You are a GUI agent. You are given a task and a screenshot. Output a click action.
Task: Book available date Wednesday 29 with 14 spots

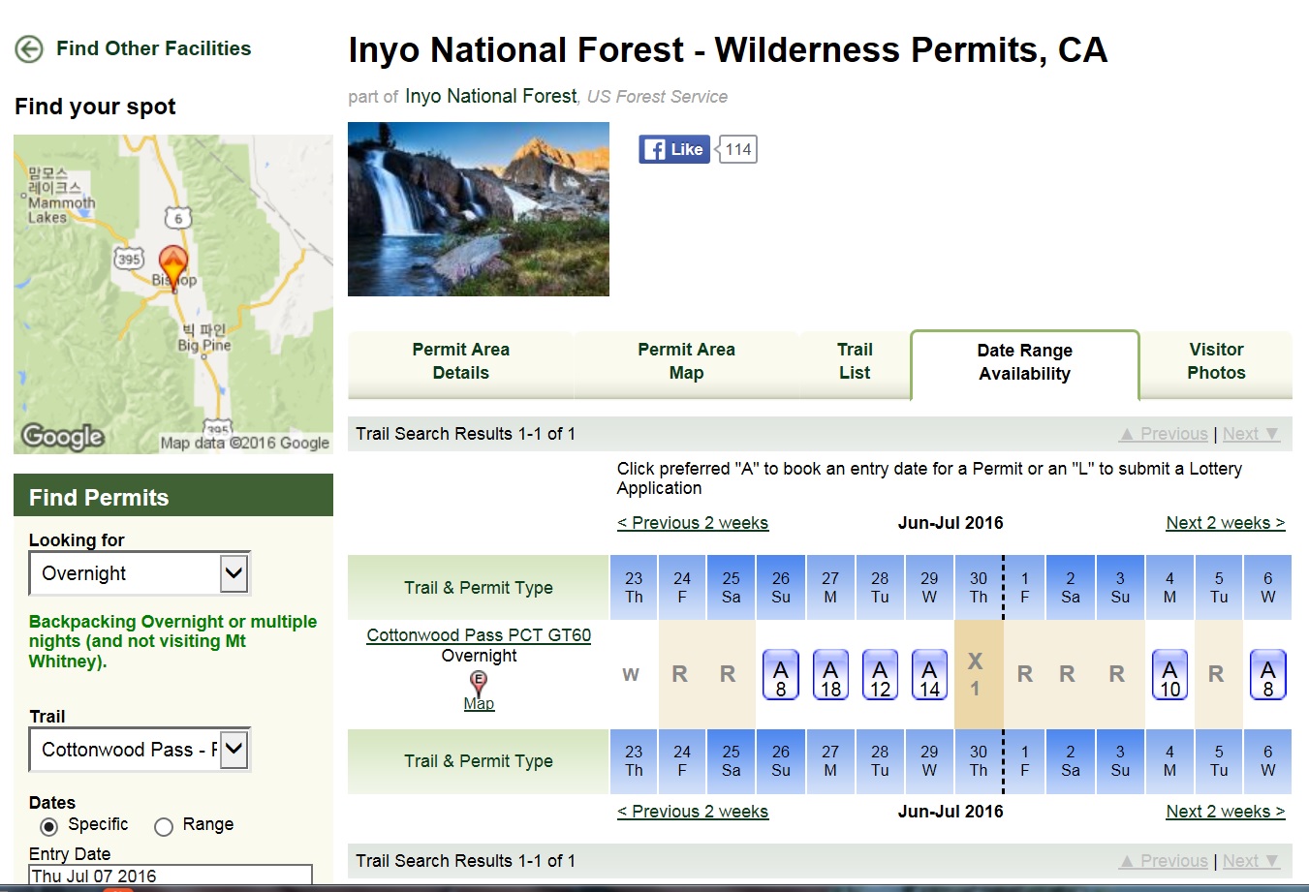click(929, 675)
